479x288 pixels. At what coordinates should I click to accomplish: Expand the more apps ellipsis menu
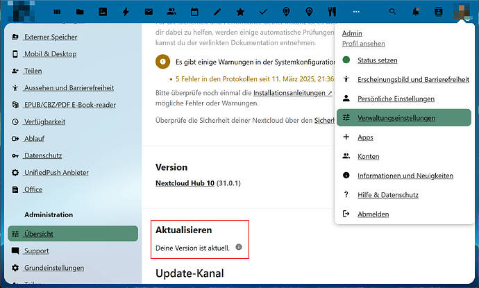(356, 12)
